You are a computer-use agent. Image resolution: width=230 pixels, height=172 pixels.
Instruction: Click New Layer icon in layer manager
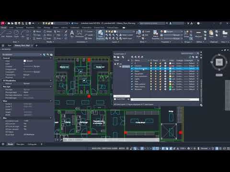[132, 57]
